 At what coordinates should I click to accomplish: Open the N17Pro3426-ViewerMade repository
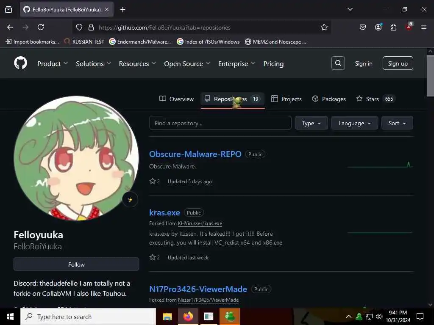pos(198,289)
